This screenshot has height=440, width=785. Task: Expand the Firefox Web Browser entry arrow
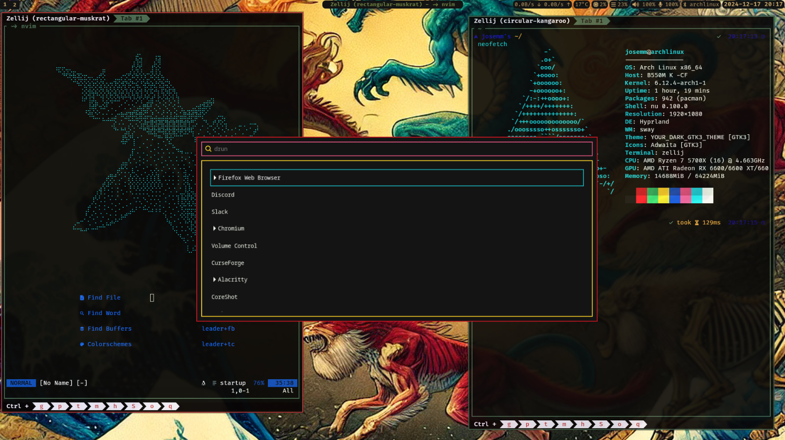point(215,178)
